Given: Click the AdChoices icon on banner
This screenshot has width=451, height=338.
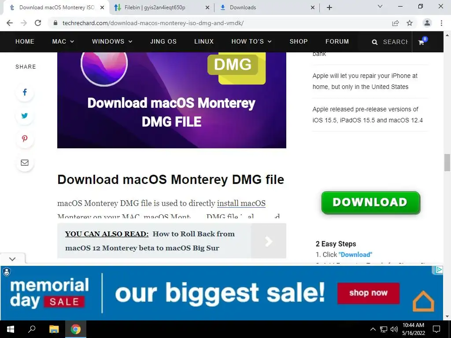Looking at the screenshot, I should 439,270.
